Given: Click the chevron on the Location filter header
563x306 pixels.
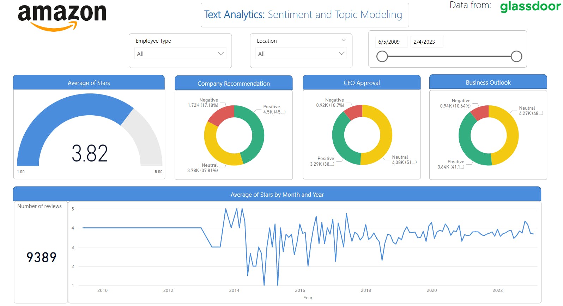Looking at the screenshot, I should tap(344, 40).
